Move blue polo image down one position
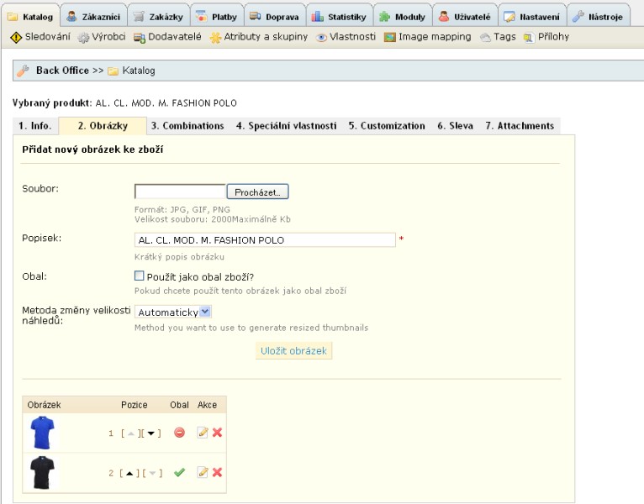The image size is (644, 504). 151,433
